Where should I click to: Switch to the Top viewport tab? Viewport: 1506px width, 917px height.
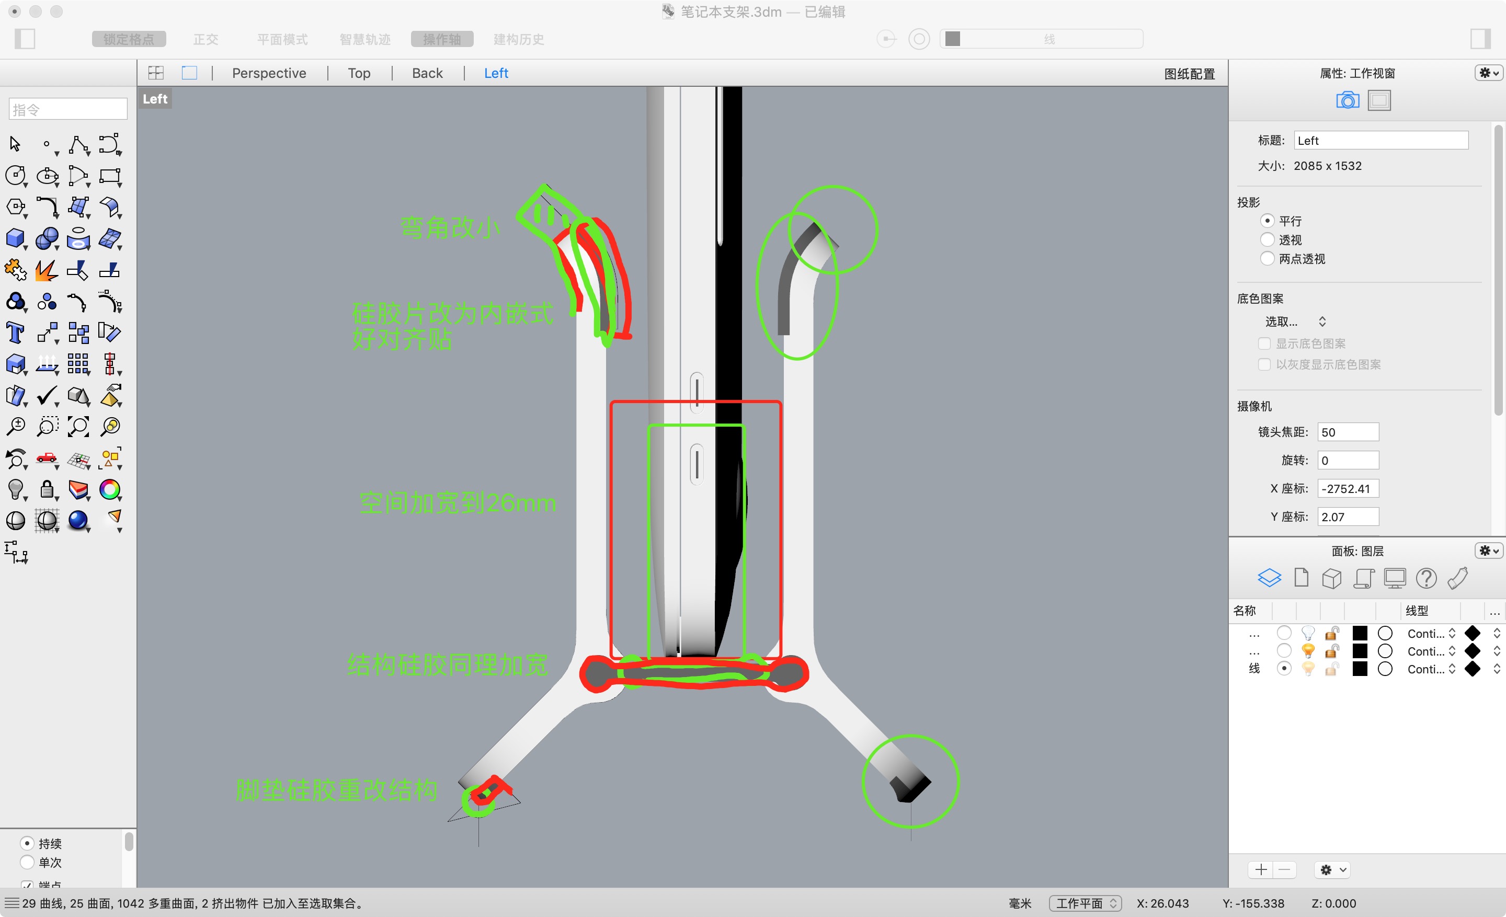point(358,73)
